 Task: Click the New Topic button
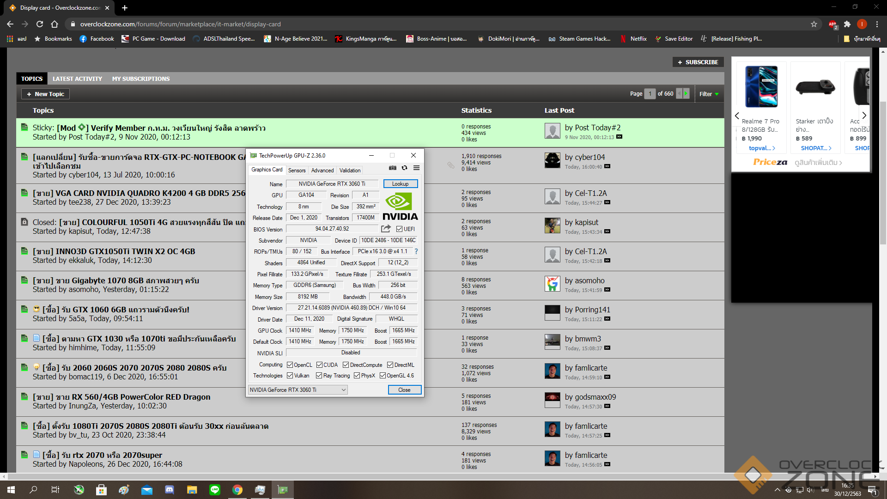click(x=45, y=94)
